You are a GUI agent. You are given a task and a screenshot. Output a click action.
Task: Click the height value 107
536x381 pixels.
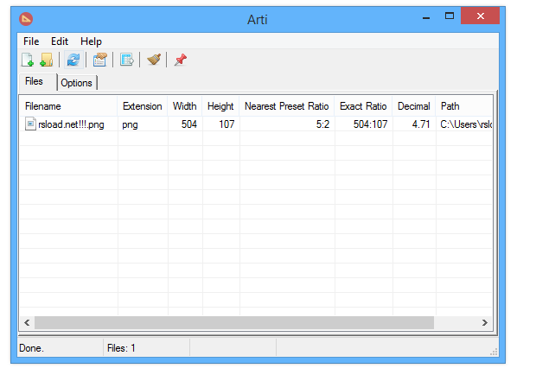(227, 124)
